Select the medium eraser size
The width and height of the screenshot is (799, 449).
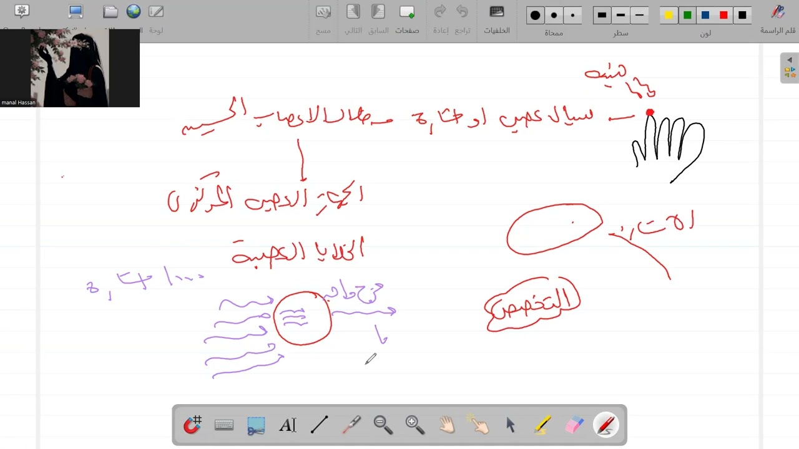[554, 15]
